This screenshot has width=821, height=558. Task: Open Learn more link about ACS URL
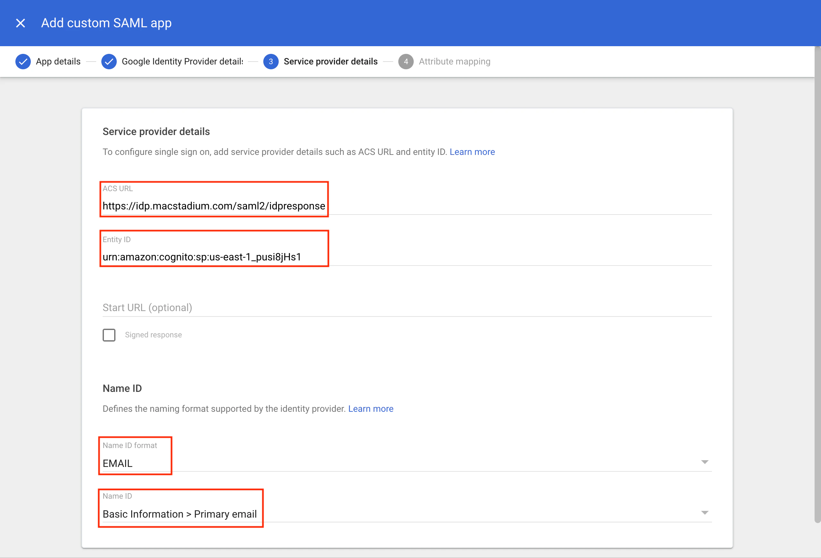(x=472, y=152)
